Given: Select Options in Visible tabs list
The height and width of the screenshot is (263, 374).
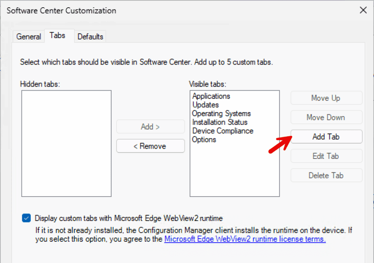Looking at the screenshot, I should pos(204,140).
